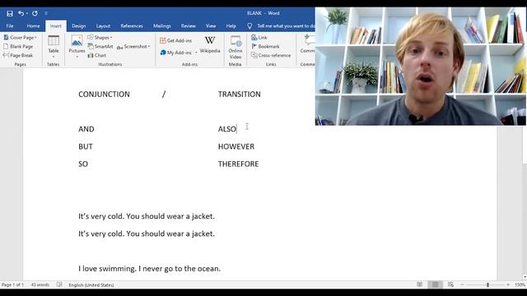Click the word SO in document
This screenshot has width=527, height=296.
tap(83, 164)
